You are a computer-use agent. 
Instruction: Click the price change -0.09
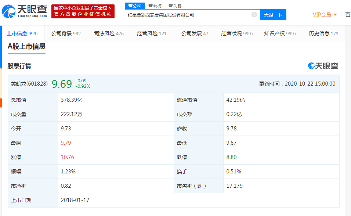point(81,81)
